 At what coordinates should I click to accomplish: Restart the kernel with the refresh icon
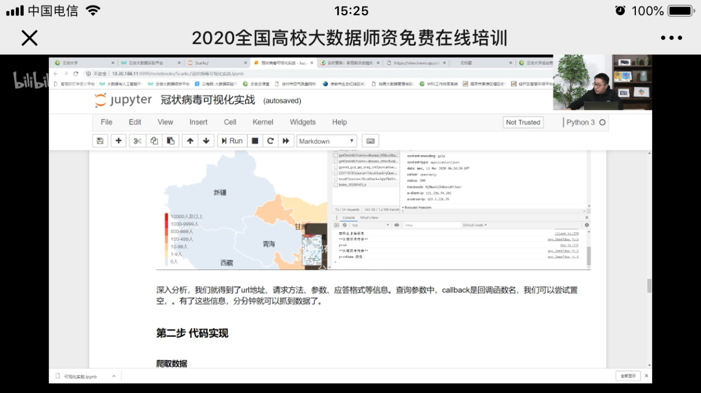[270, 140]
